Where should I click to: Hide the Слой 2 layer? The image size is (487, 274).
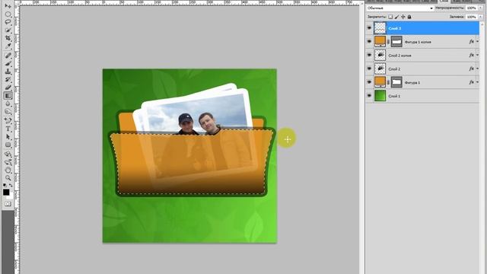(x=369, y=68)
